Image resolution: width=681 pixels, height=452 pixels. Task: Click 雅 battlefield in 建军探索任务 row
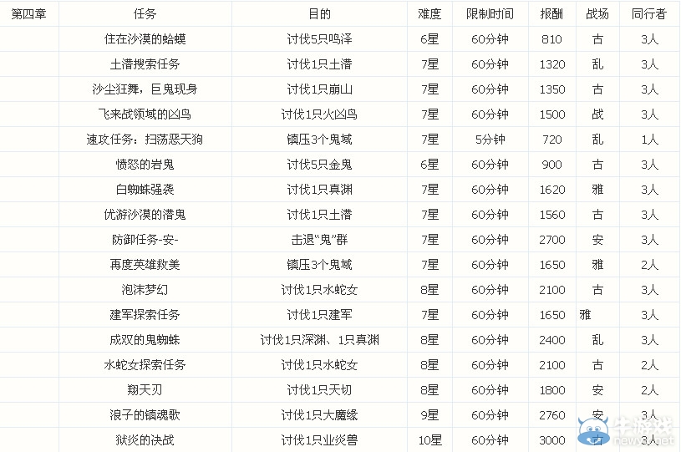pos(585,315)
